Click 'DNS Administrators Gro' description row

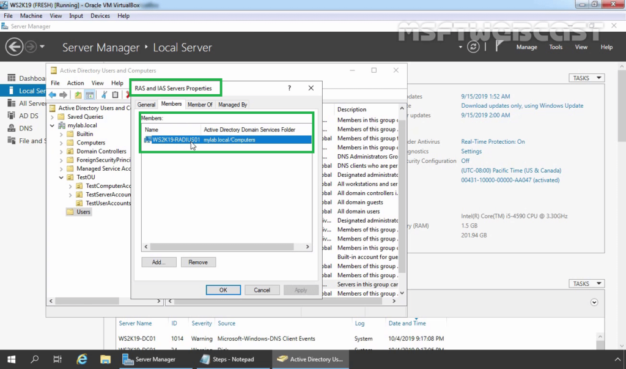click(367, 157)
